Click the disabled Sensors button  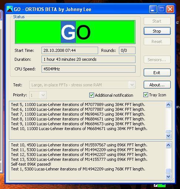coord(157,60)
